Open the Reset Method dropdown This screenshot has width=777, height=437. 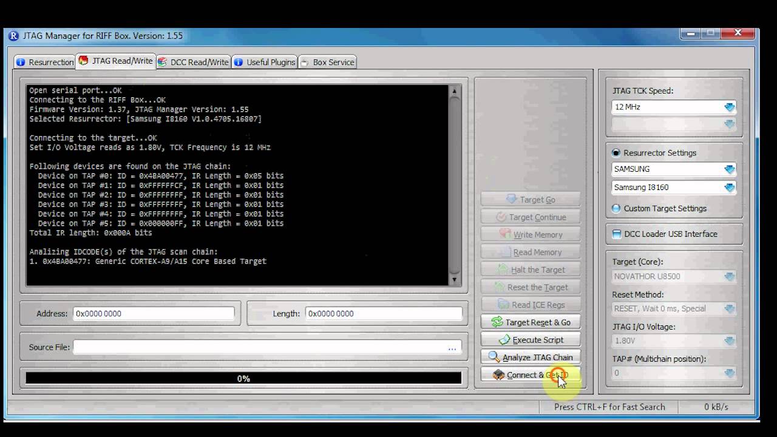[730, 309]
